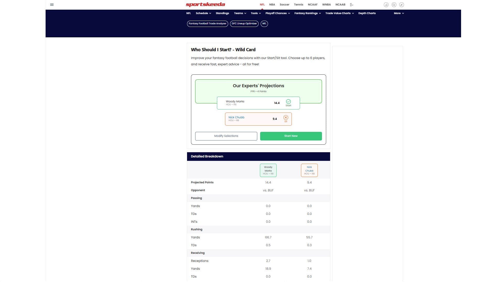The width and height of the screenshot is (503, 282).
Task: Expand the Teams dropdown menu
Action: tap(240, 13)
